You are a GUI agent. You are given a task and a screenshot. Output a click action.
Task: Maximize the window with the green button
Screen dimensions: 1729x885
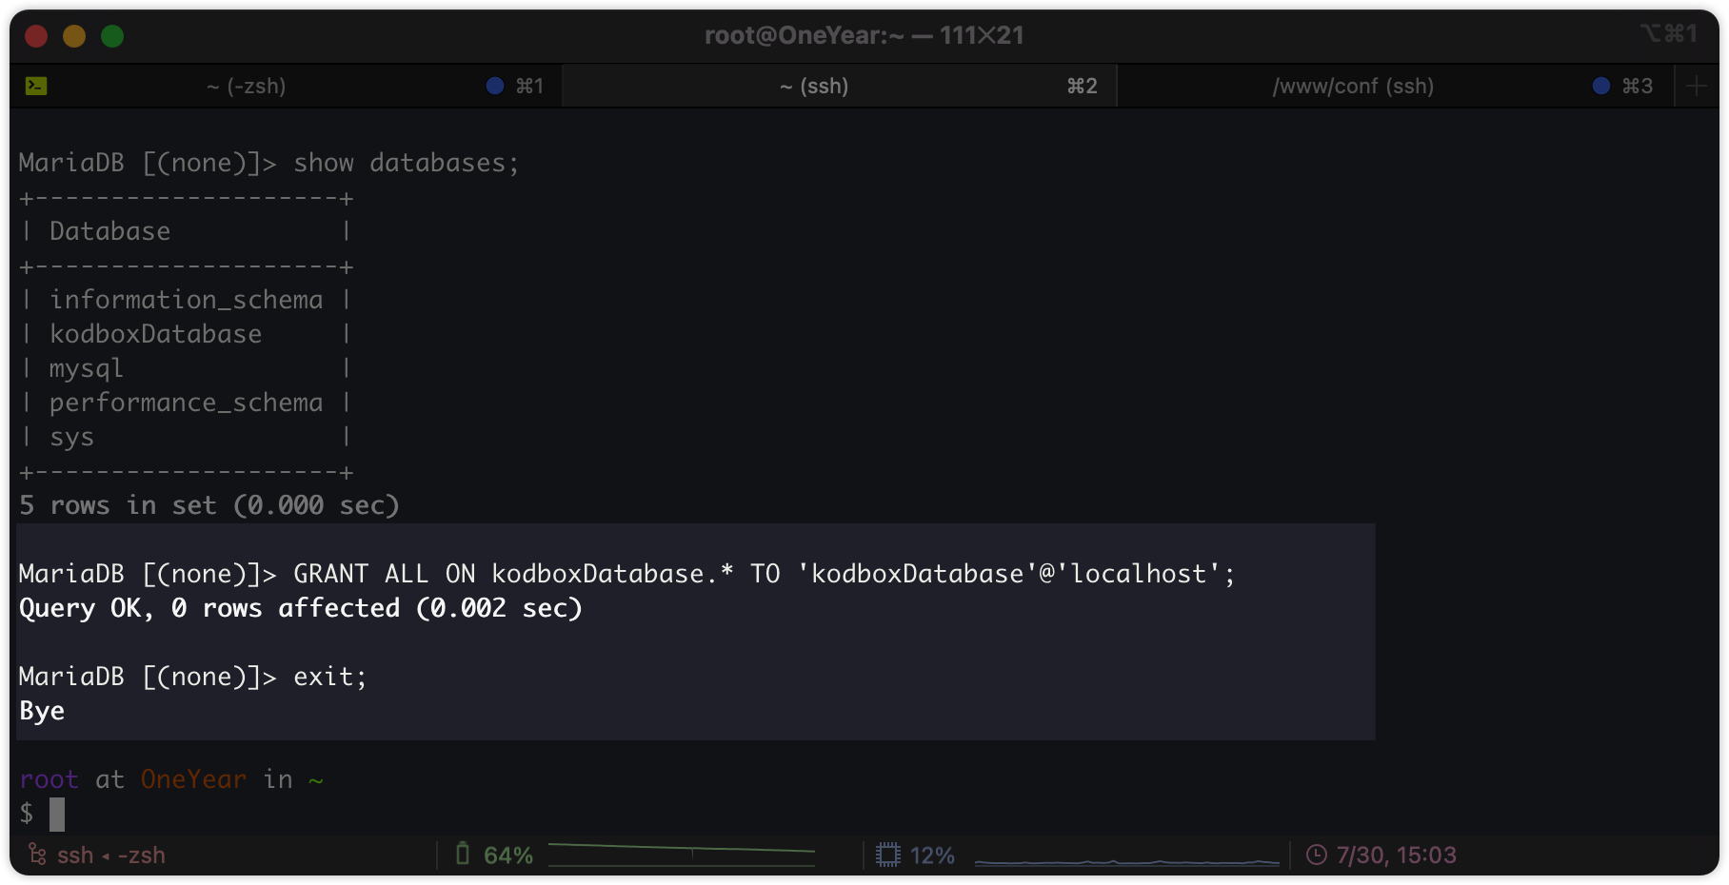[112, 36]
